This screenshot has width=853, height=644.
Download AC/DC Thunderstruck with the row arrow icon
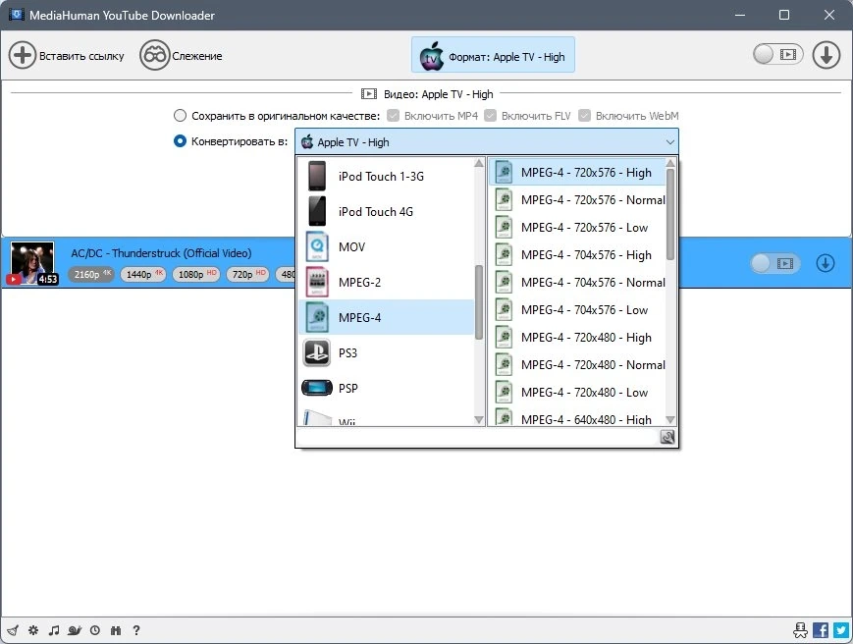(x=825, y=263)
